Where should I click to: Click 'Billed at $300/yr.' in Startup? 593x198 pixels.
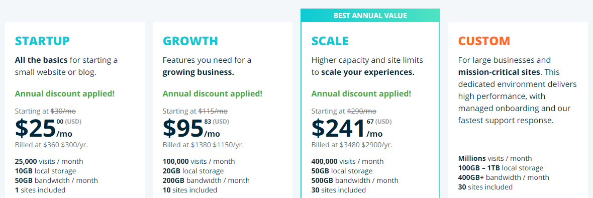click(51, 145)
